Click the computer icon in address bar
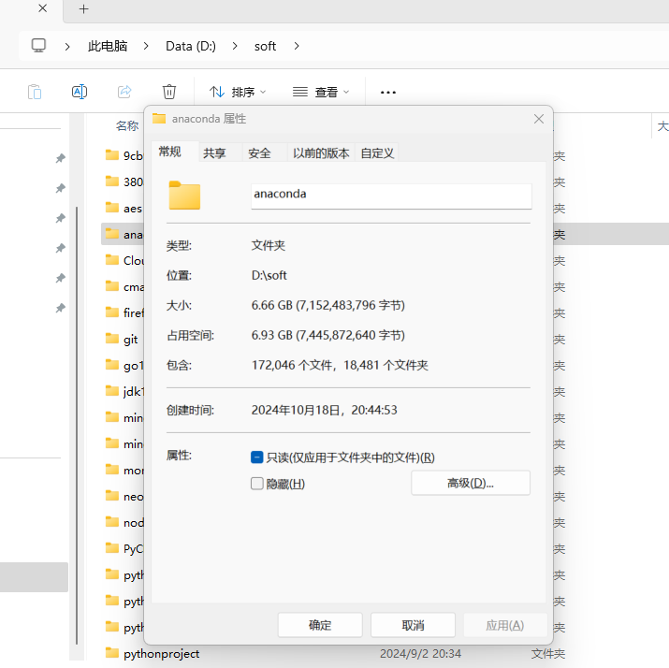Screen dimensions: 669x668 click(38, 46)
